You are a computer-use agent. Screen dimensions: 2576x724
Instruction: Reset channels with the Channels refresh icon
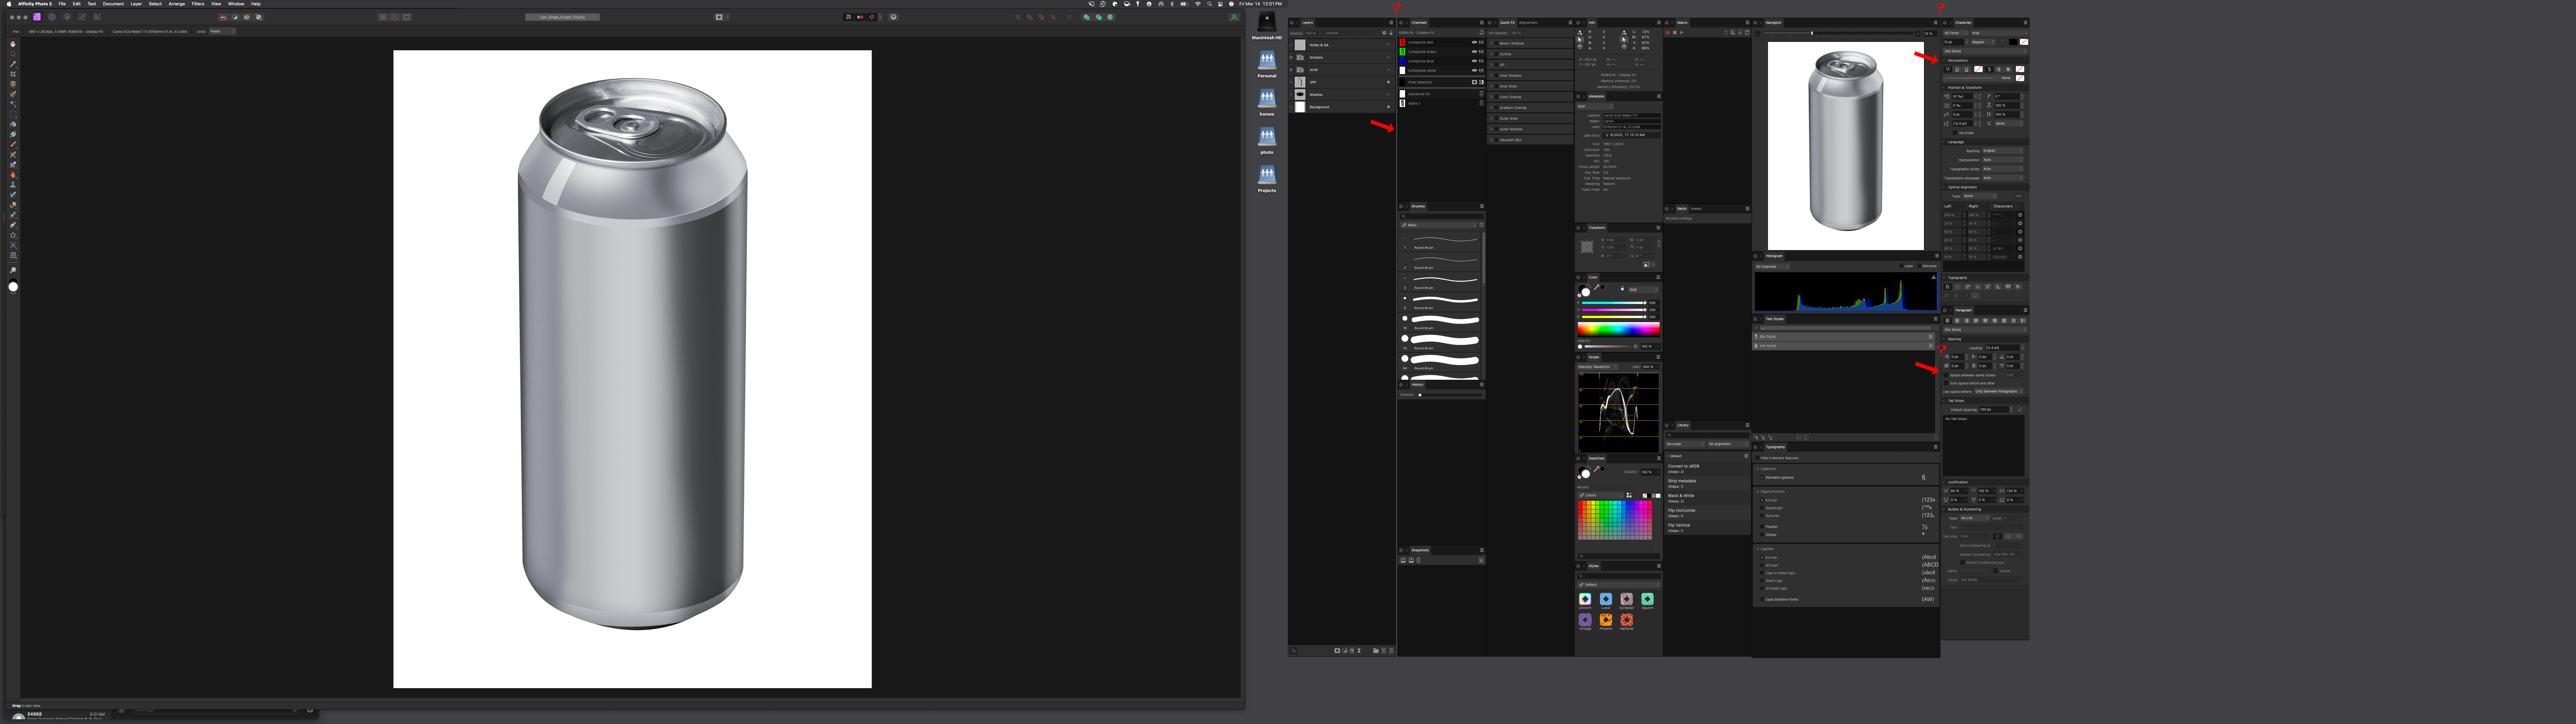click(x=1482, y=33)
